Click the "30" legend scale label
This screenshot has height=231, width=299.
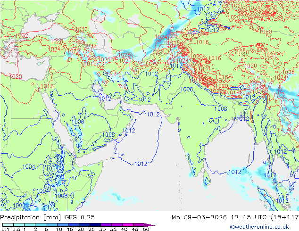(102, 229)
